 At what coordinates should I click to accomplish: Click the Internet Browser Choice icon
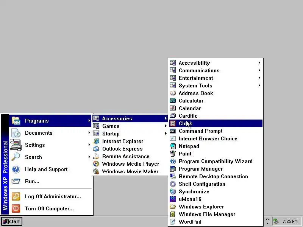pos(173,138)
